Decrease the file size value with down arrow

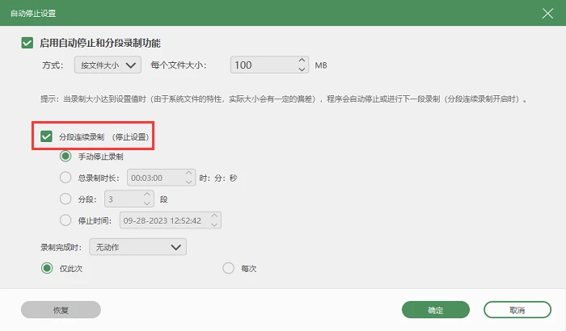[302, 69]
